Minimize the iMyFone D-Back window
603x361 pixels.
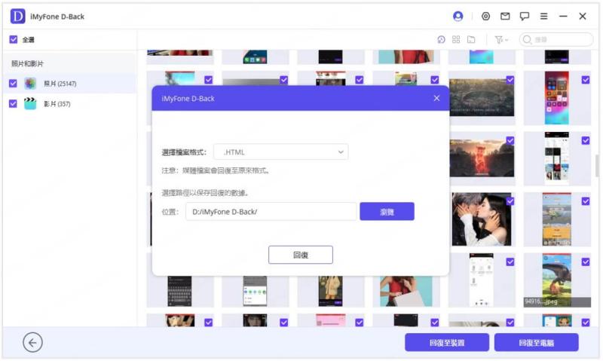pos(563,16)
